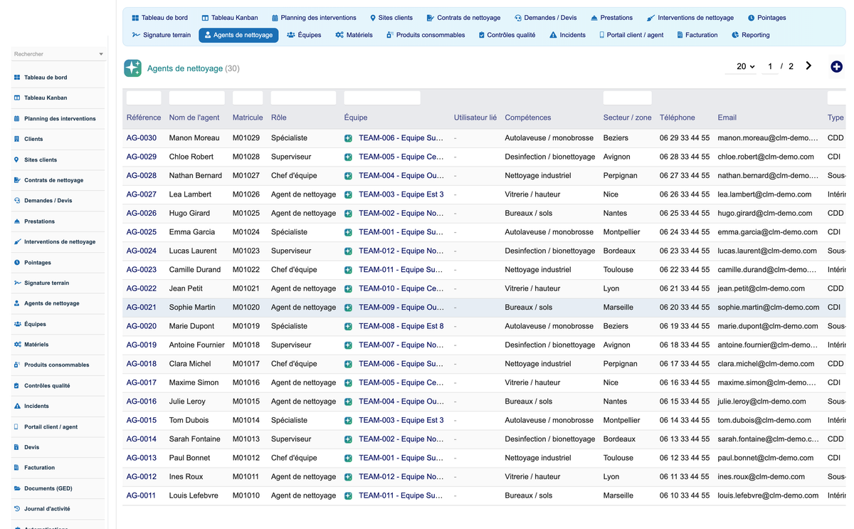Click the Incidents warning icon in sidebar
854x529 pixels.
(x=17, y=406)
